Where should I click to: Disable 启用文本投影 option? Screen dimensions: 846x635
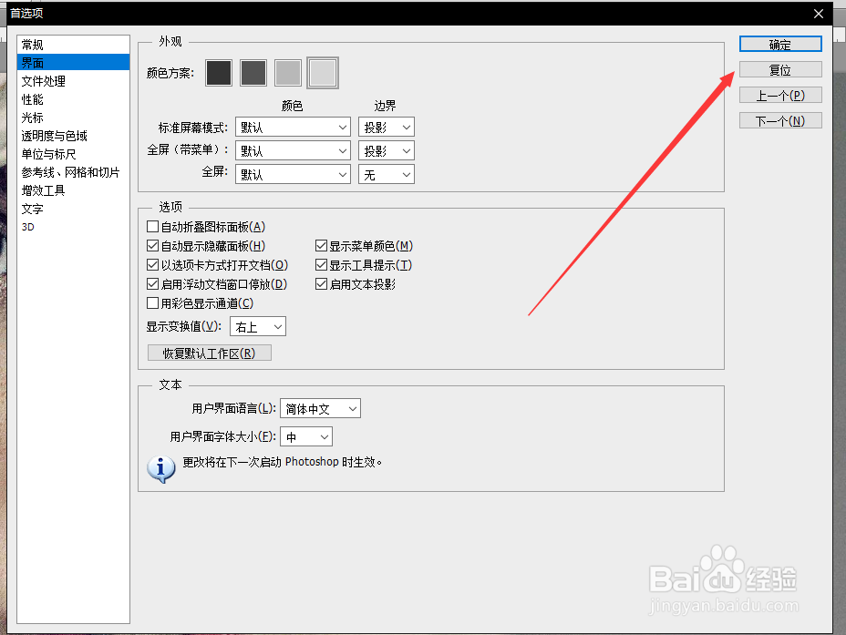322,283
